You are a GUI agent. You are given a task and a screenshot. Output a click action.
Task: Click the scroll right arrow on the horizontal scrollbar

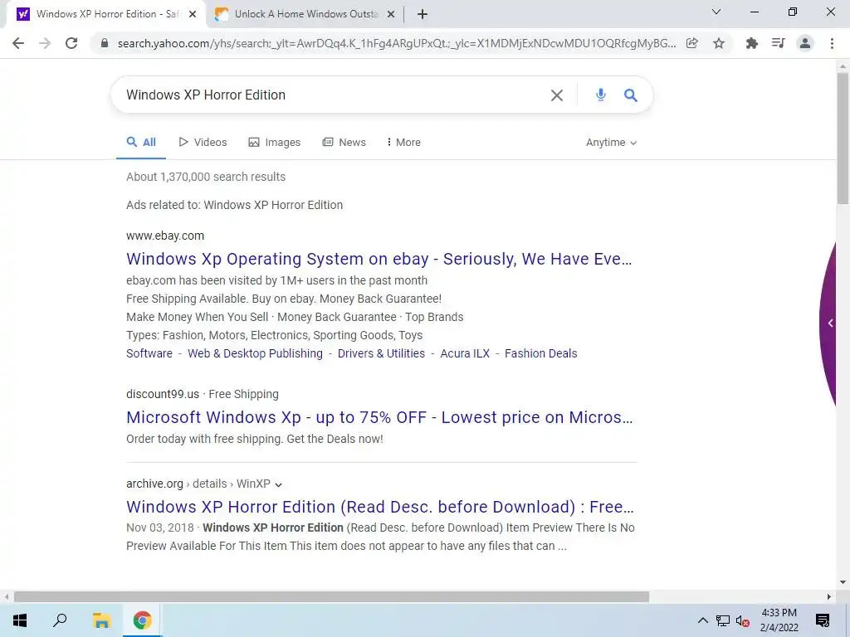point(829,597)
